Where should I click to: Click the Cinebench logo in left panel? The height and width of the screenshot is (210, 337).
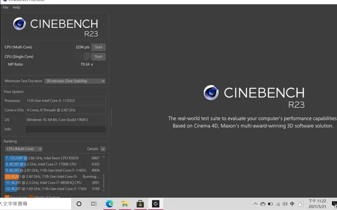56,27
